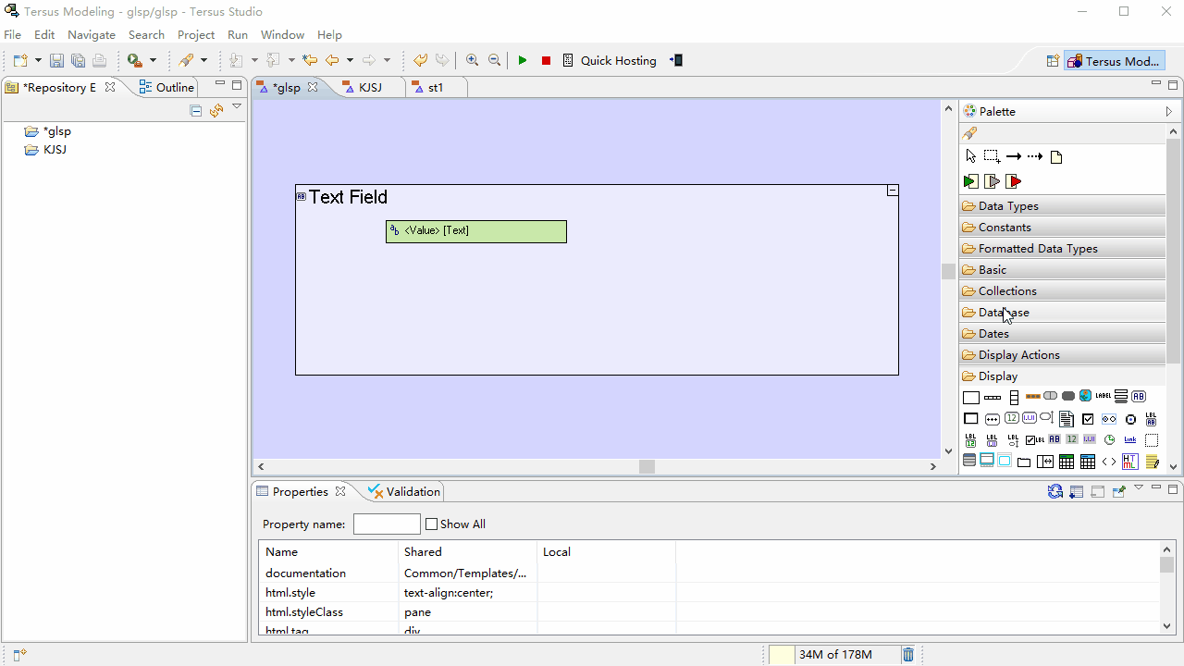The height and width of the screenshot is (666, 1184).
Task: Select the globe image element in Palette
Action: pos(1086,396)
